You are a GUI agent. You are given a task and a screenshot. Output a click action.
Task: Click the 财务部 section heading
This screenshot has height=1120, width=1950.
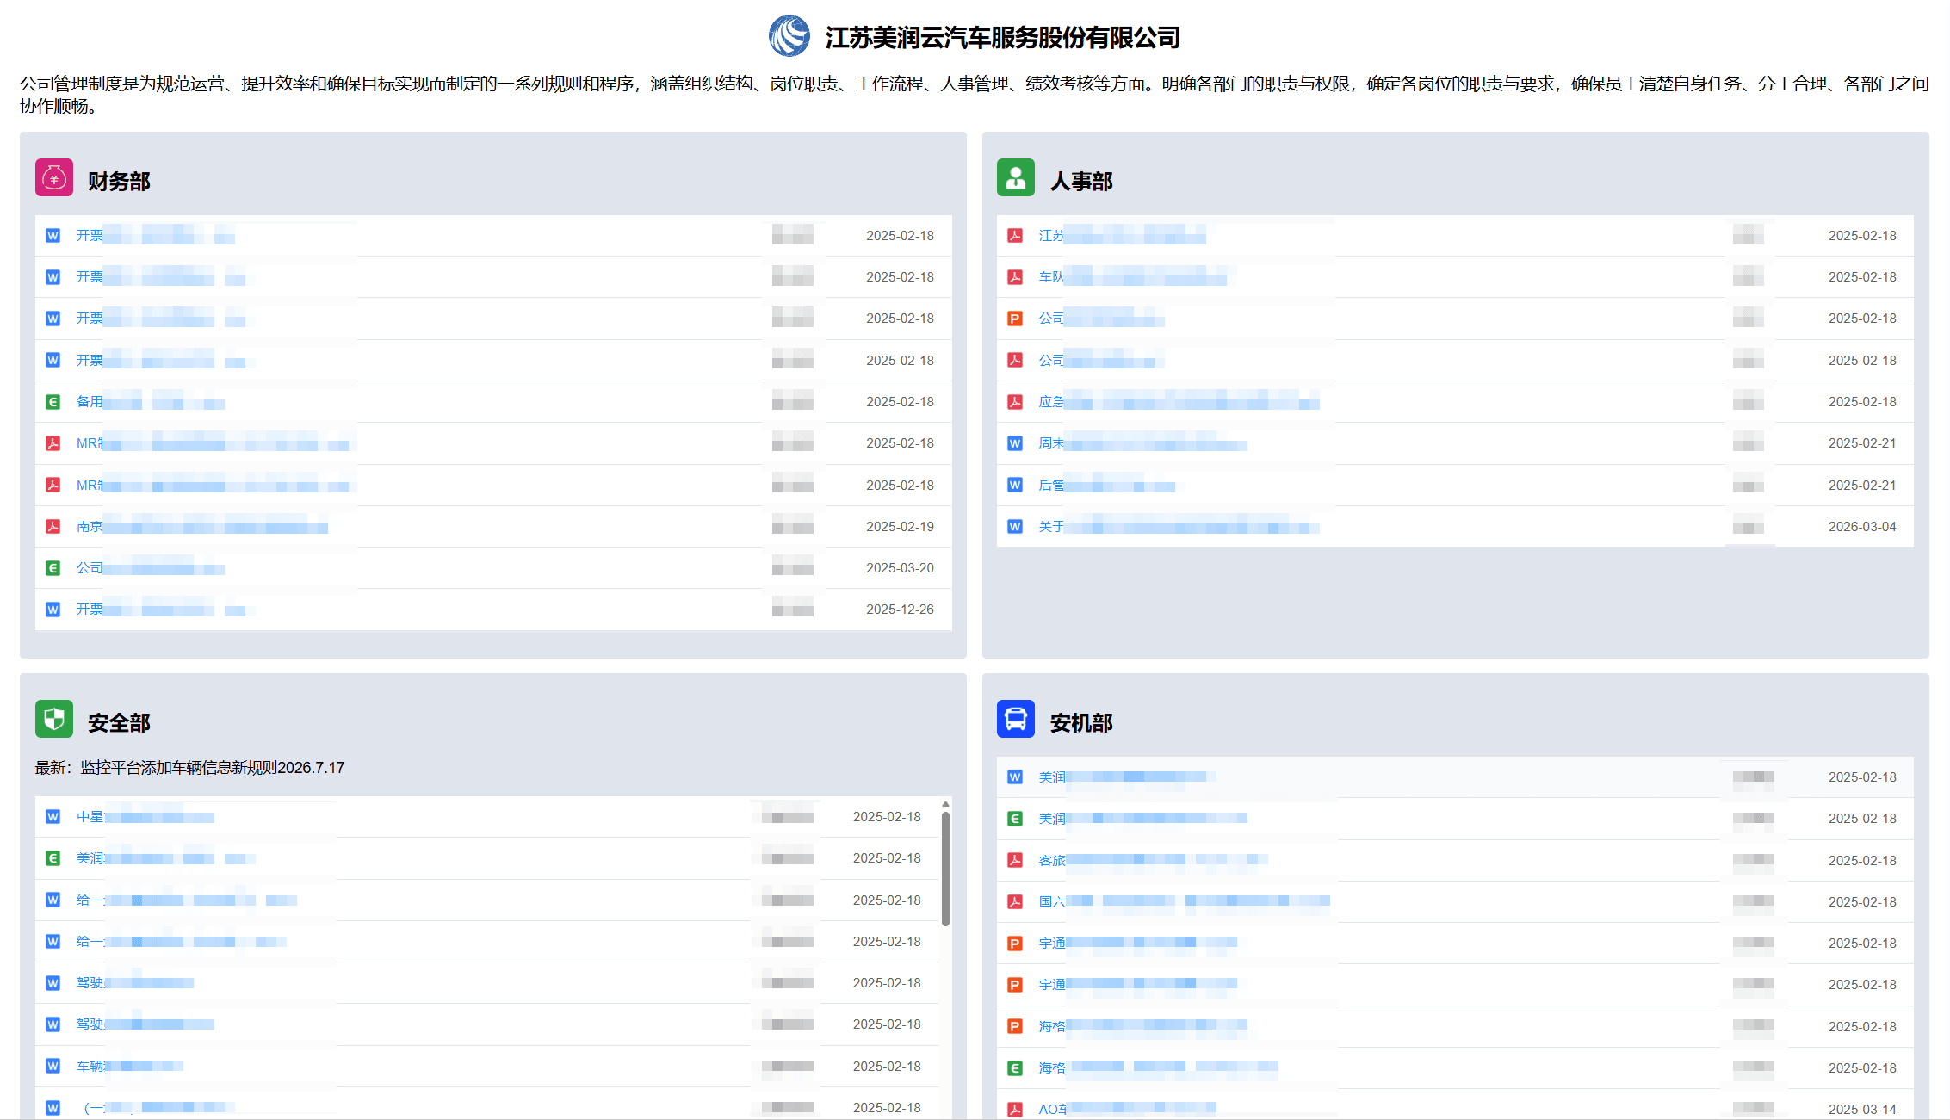point(119,182)
